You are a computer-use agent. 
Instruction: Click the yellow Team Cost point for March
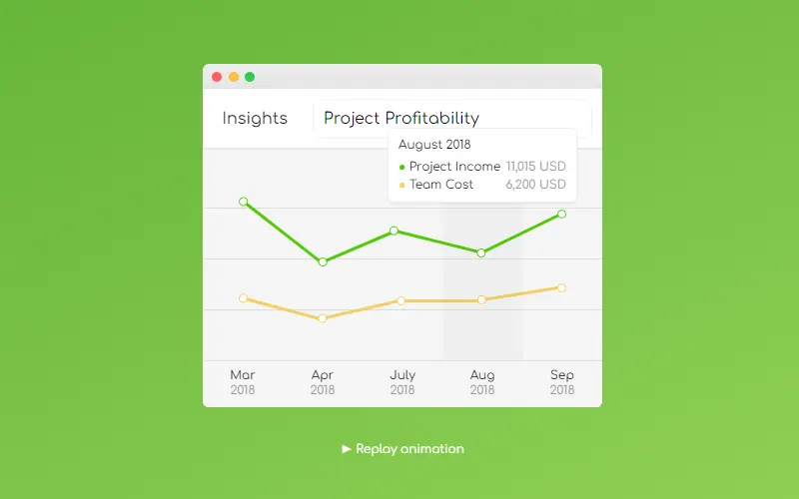[243, 297]
